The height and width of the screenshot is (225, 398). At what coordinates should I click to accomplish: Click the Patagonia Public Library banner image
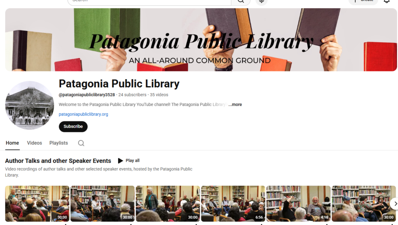(x=201, y=40)
